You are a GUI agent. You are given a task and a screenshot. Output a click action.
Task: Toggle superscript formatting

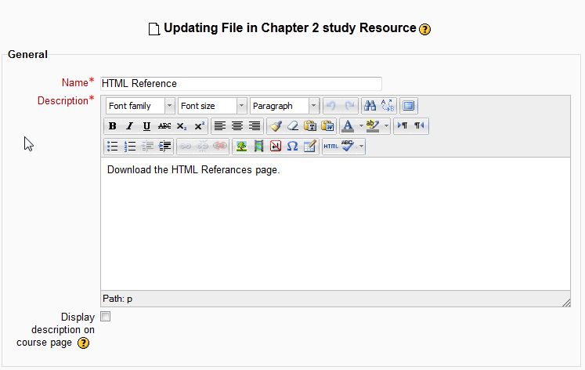click(x=199, y=126)
